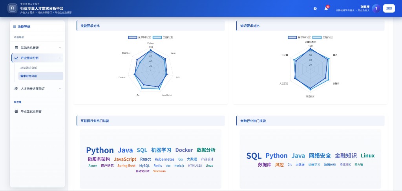Click the 金融行业热门技能 section title
The width and height of the screenshot is (402, 191).
(x=253, y=121)
